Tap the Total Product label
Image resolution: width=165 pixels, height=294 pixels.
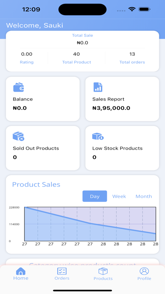77,62
